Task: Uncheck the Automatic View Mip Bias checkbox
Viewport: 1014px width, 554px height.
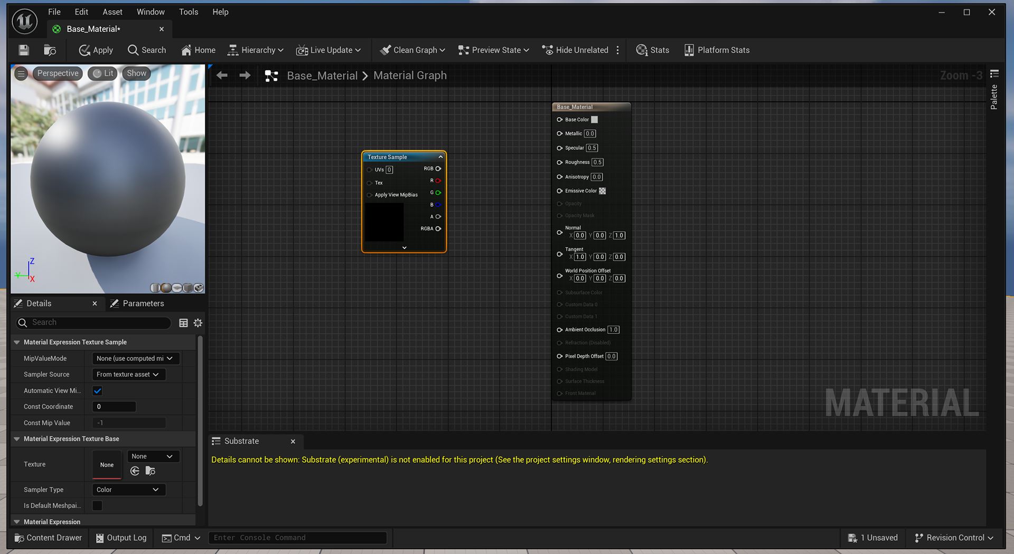Action: [x=97, y=391]
